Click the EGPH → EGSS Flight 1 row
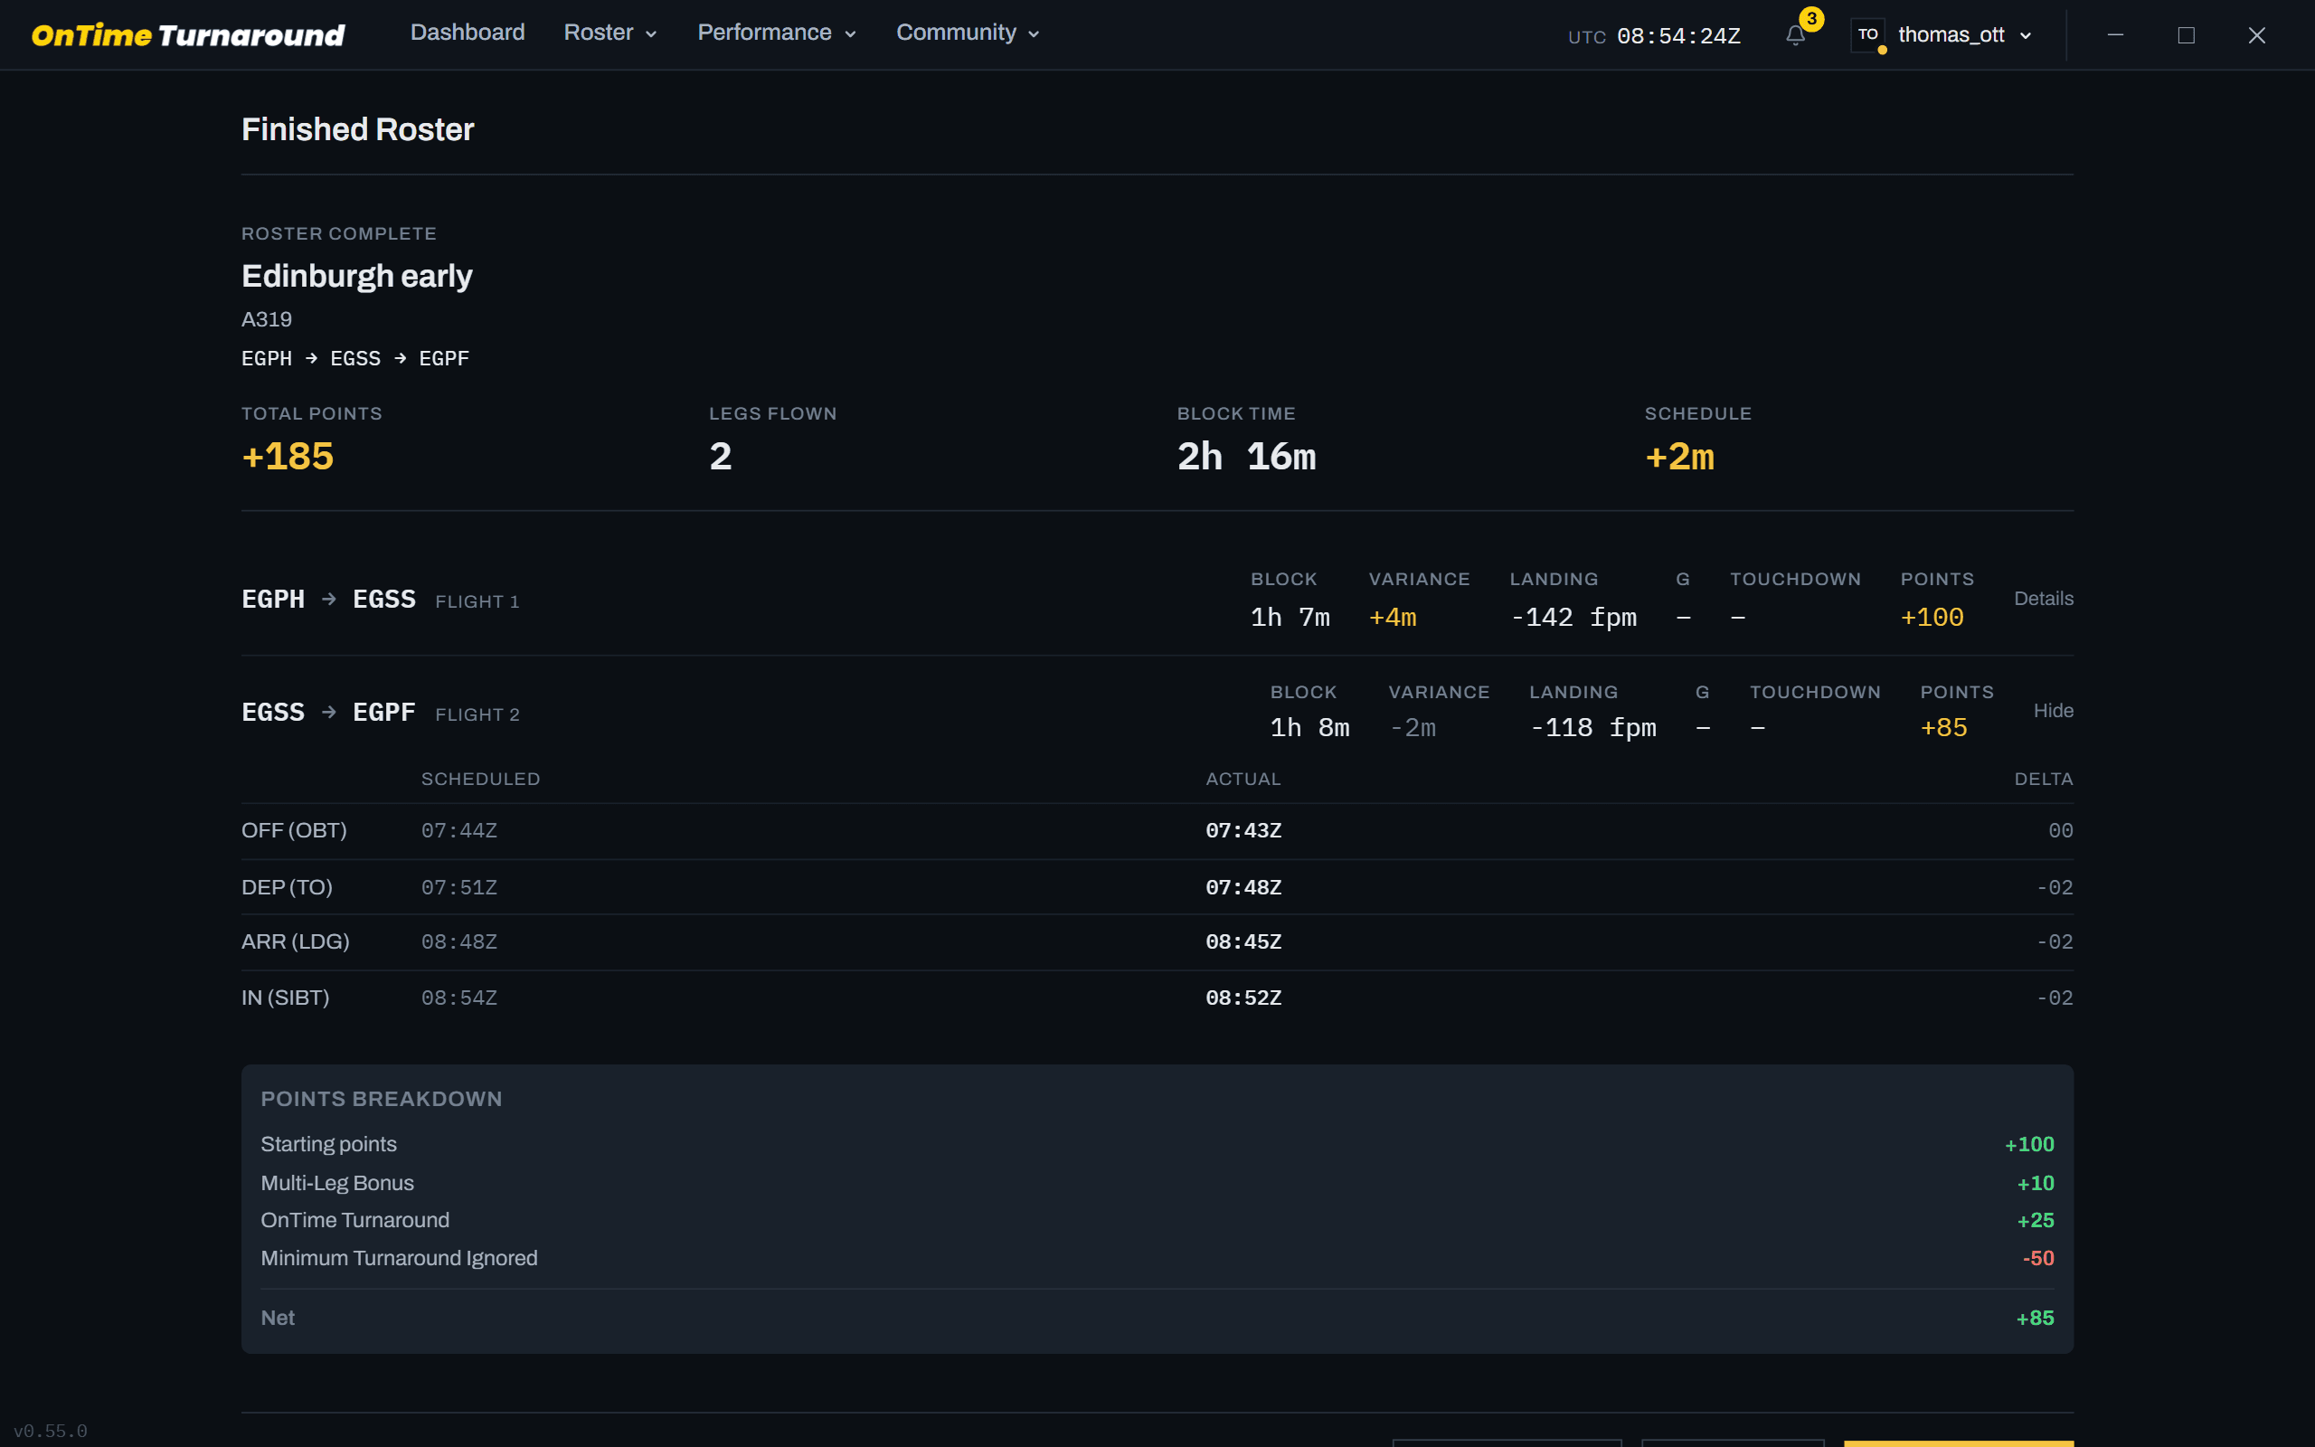This screenshot has height=1447, width=2315. [1157, 599]
